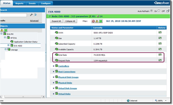Expand the Physical Disk Groups section
Screen dimensions: 173x105
coord(54,77)
